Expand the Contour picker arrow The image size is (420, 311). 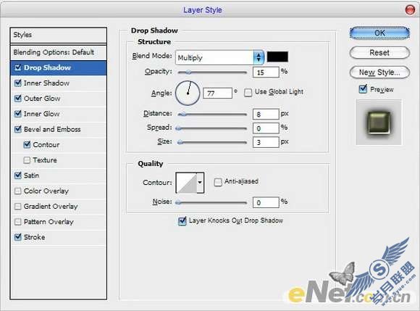point(201,183)
